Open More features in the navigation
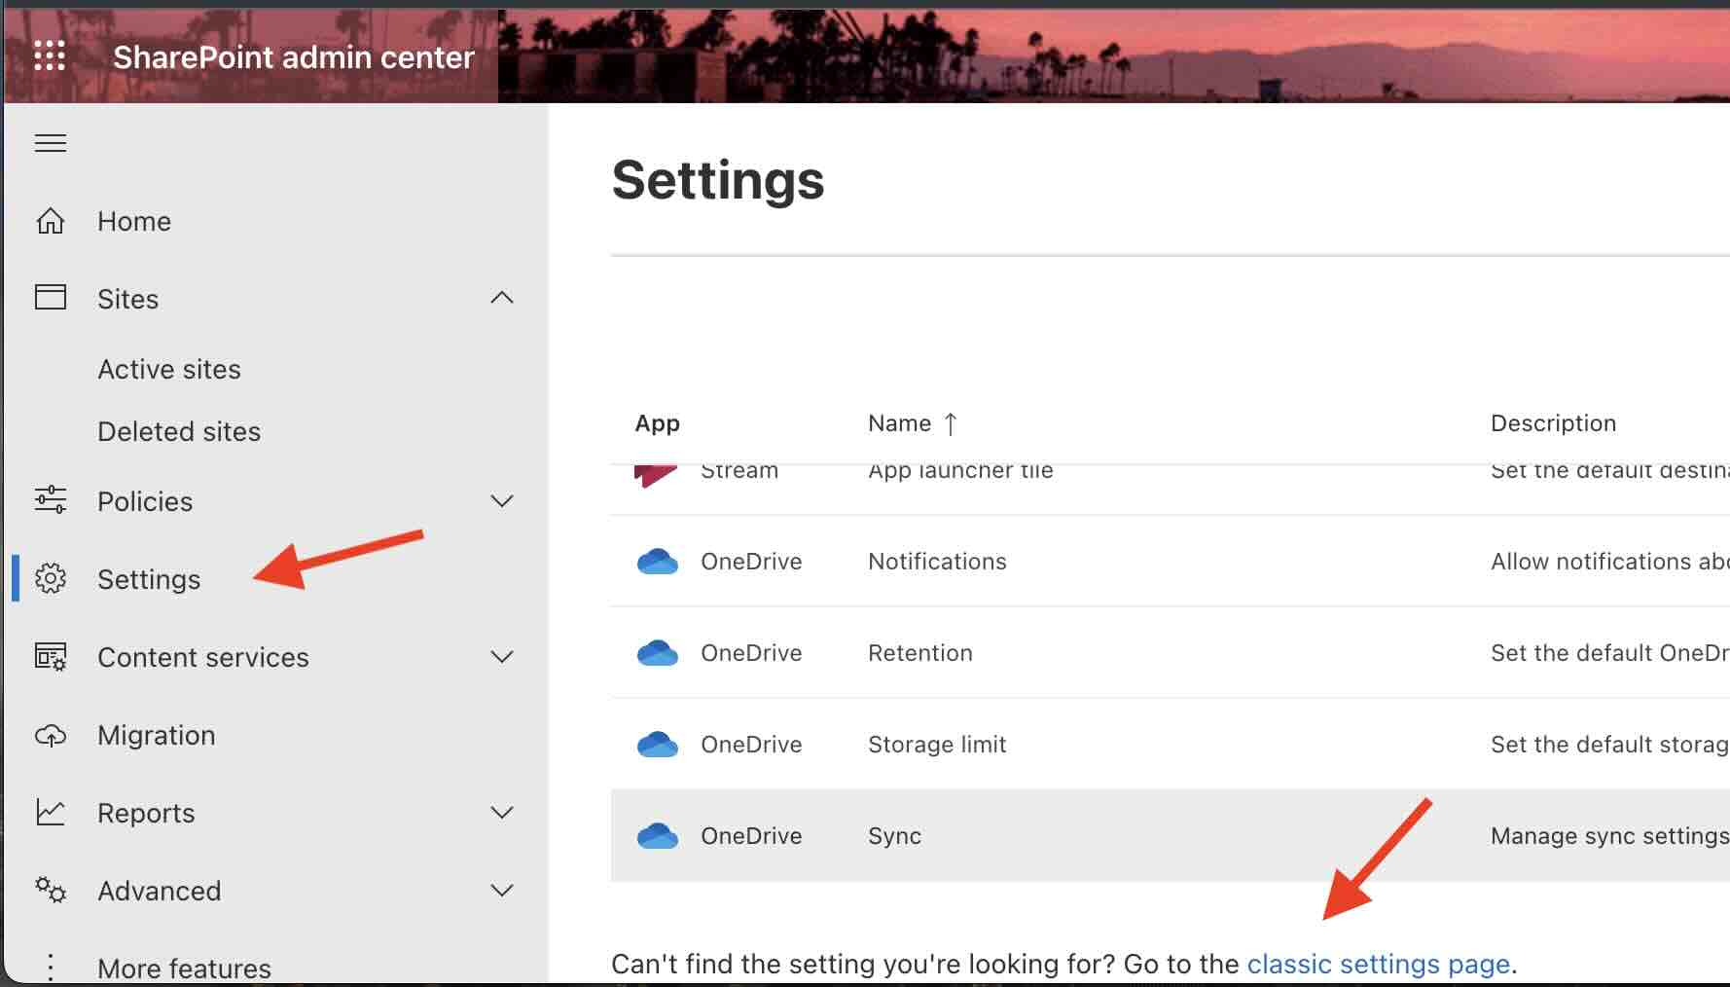 (184, 967)
